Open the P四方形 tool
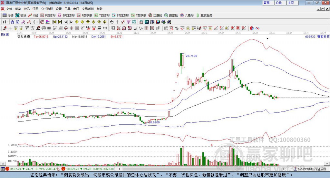This screenshot has height=178, width=330. coord(48,16)
